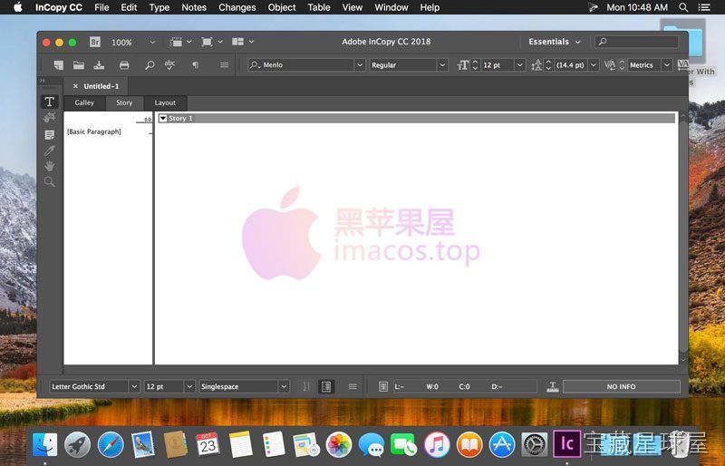725x466 pixels.
Task: Open bottom bar options hamburger menu
Action: pos(353,386)
